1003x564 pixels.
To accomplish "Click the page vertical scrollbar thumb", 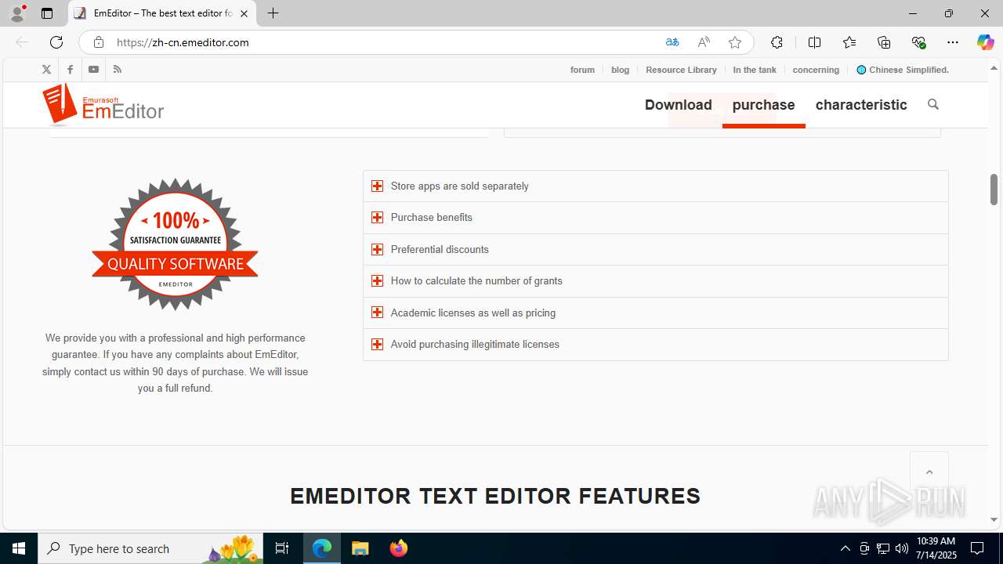I will pyautogui.click(x=994, y=190).
